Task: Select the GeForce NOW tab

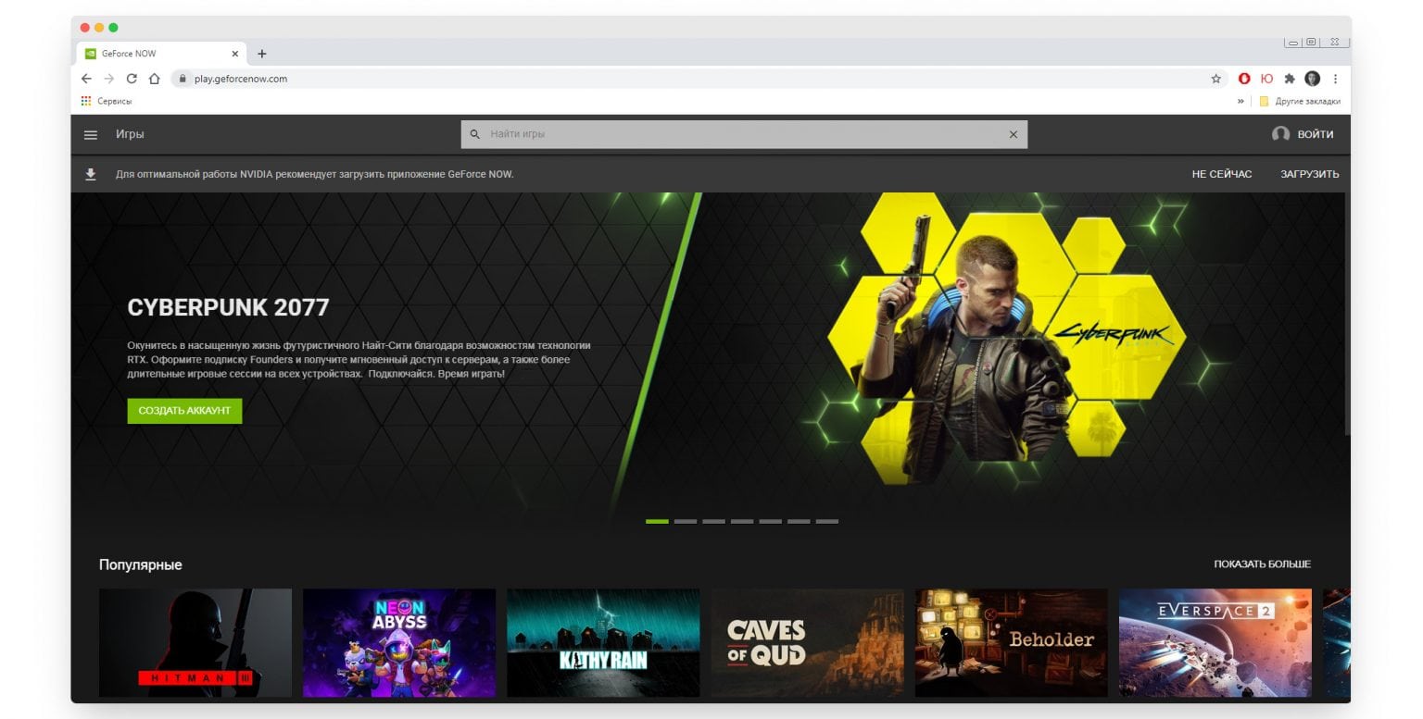Action: pyautogui.click(x=162, y=54)
